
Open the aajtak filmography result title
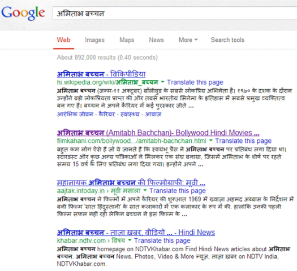click(131, 182)
